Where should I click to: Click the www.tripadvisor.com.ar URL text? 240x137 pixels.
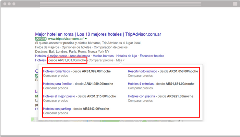[66, 39]
